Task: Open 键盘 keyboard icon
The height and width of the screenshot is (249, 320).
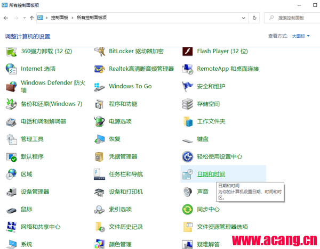Action: [187, 140]
